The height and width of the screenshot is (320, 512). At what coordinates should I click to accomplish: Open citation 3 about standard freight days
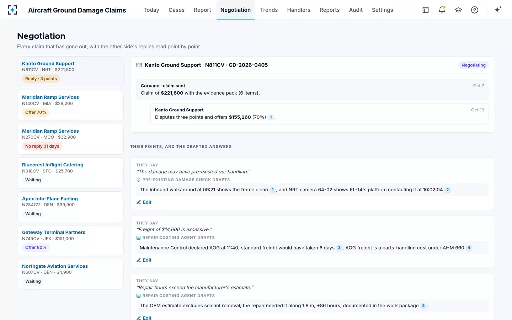[339, 248]
